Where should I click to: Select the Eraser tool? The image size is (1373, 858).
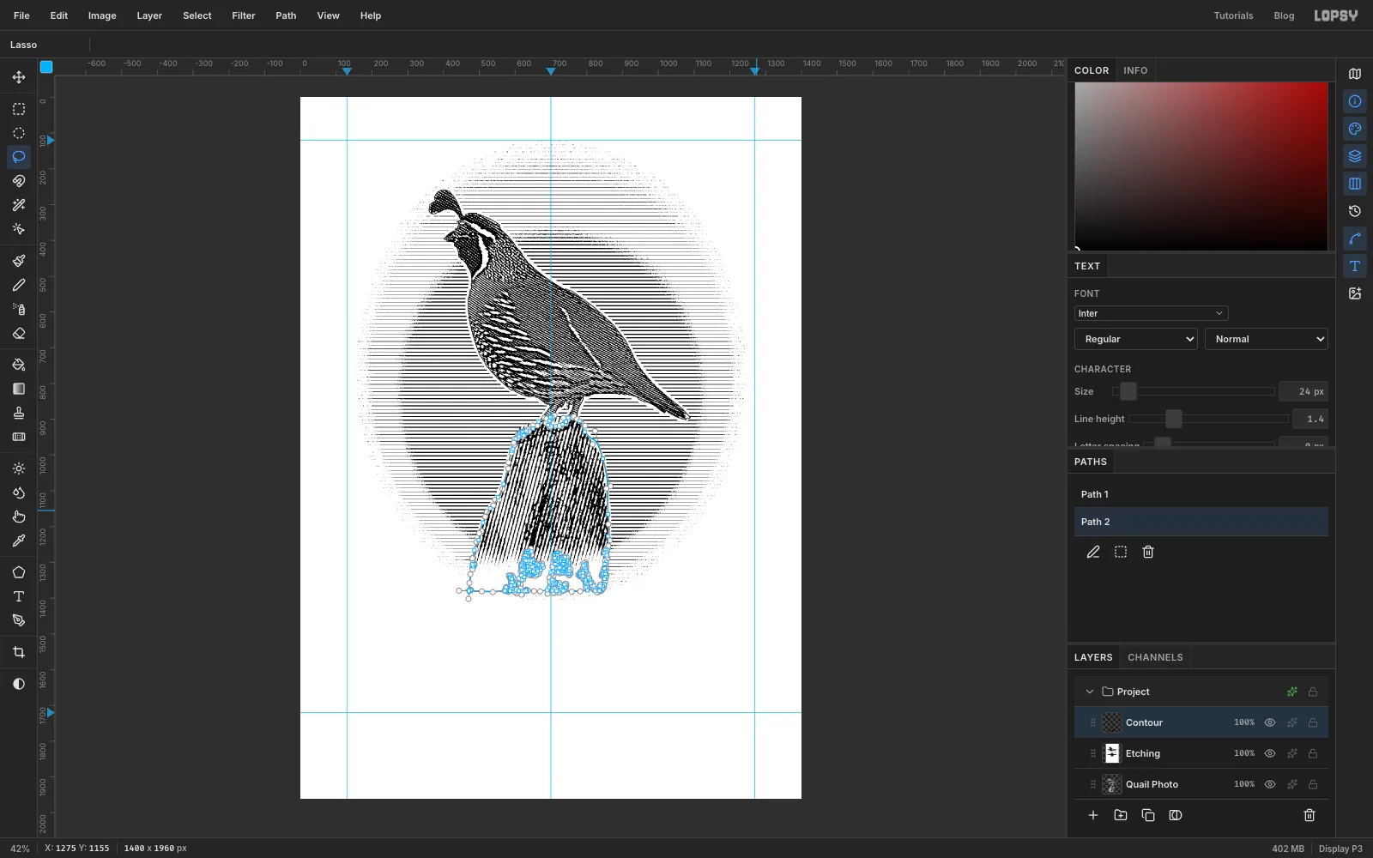[19, 333]
